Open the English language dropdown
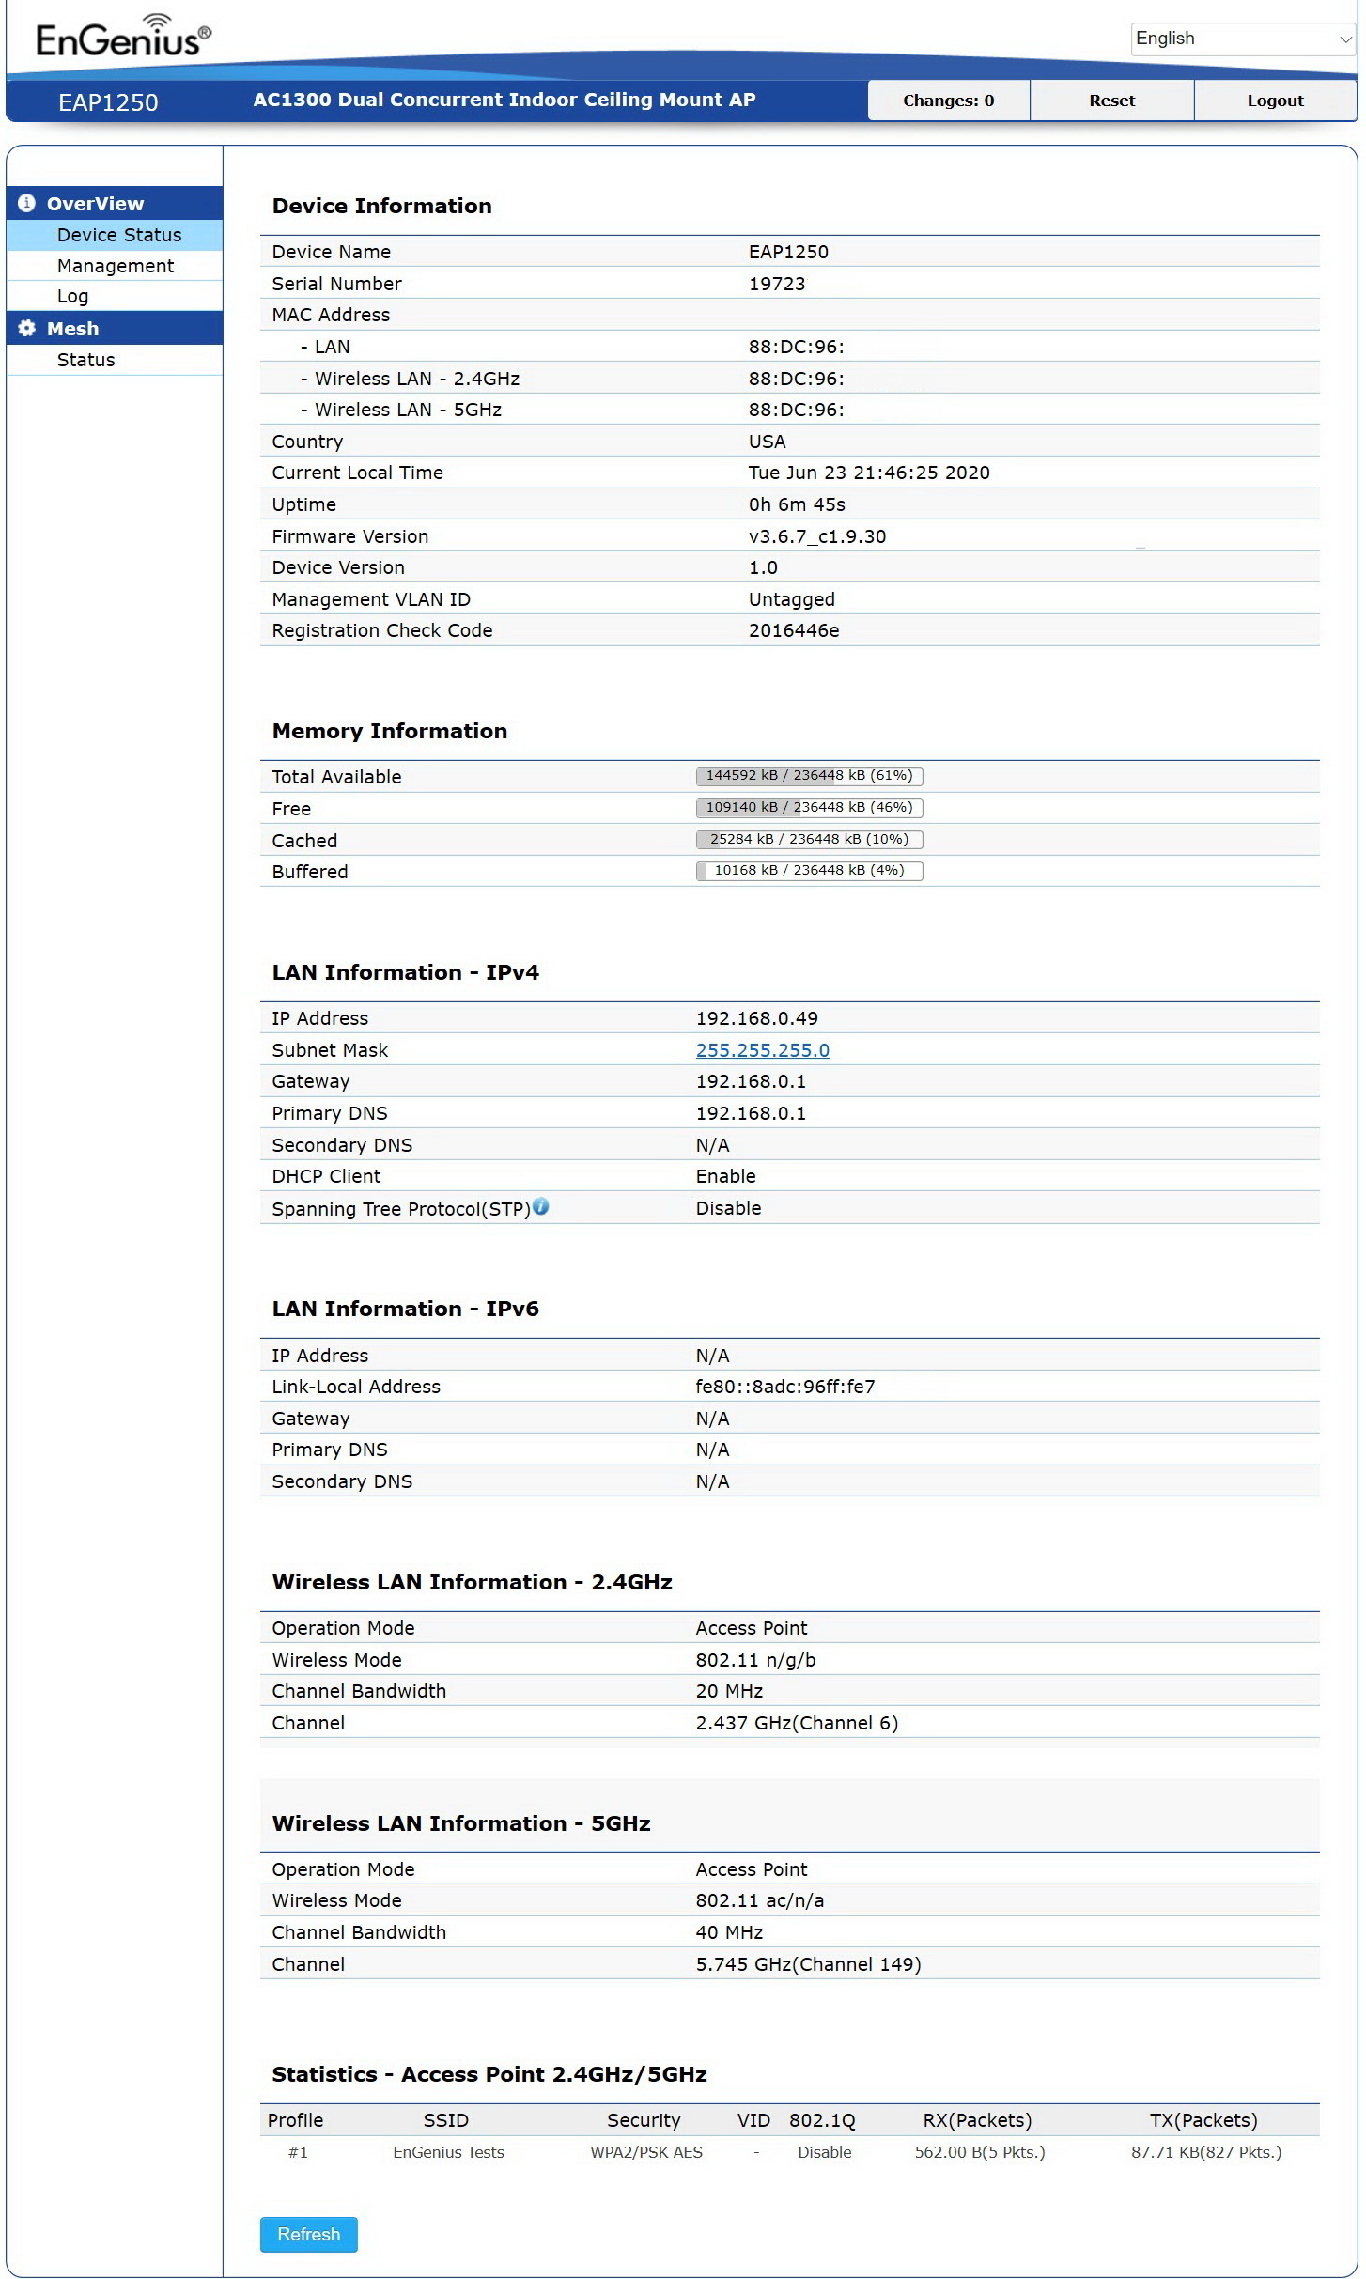1366x2279 pixels. (x=1243, y=39)
